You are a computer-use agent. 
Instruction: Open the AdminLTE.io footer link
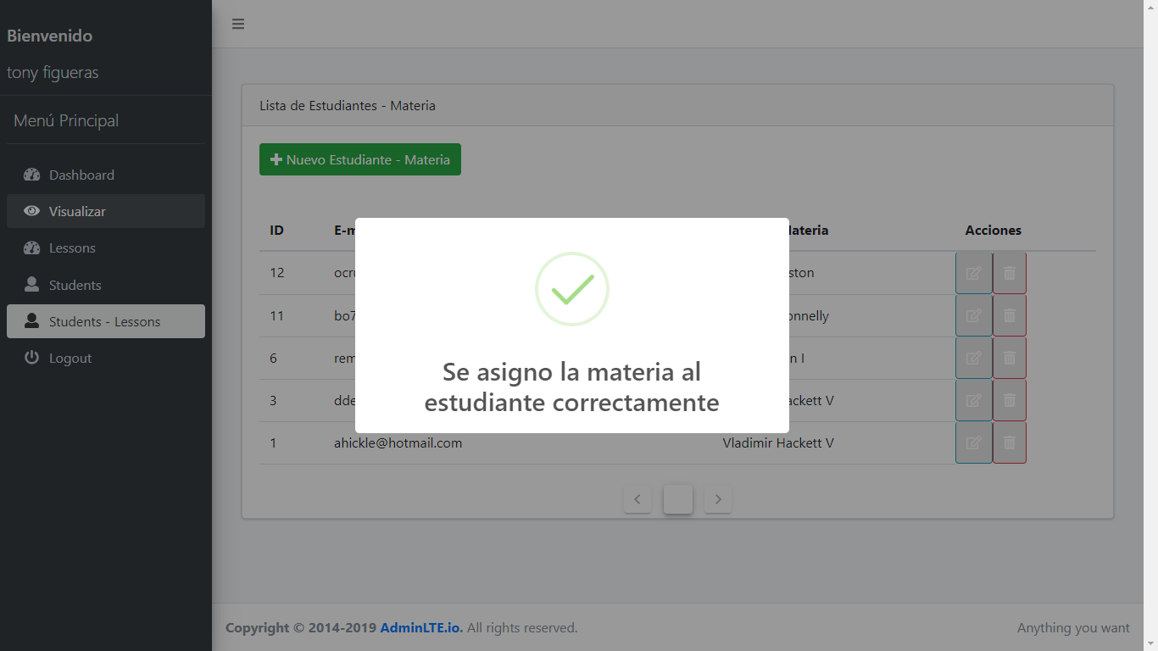tap(420, 627)
